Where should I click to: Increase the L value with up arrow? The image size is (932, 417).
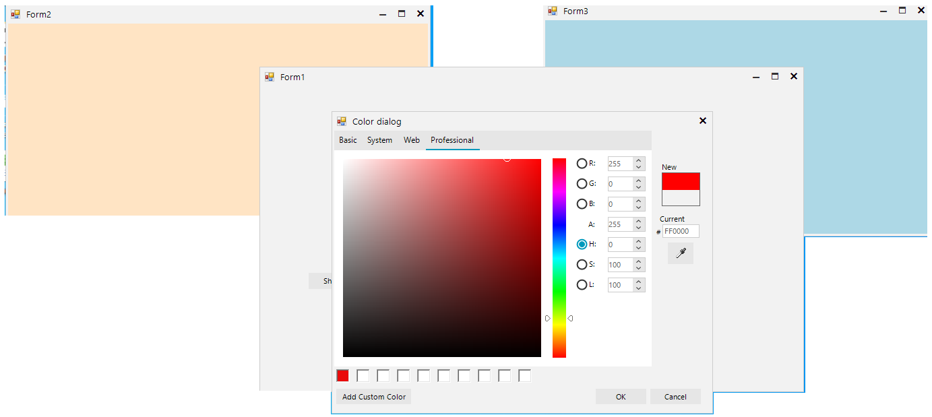[638, 282]
